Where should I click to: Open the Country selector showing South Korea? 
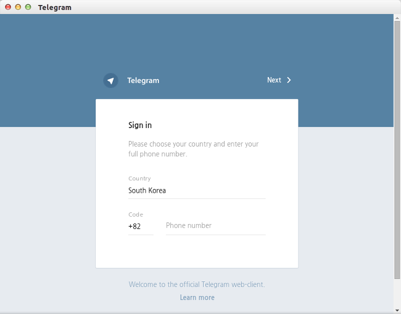point(197,190)
